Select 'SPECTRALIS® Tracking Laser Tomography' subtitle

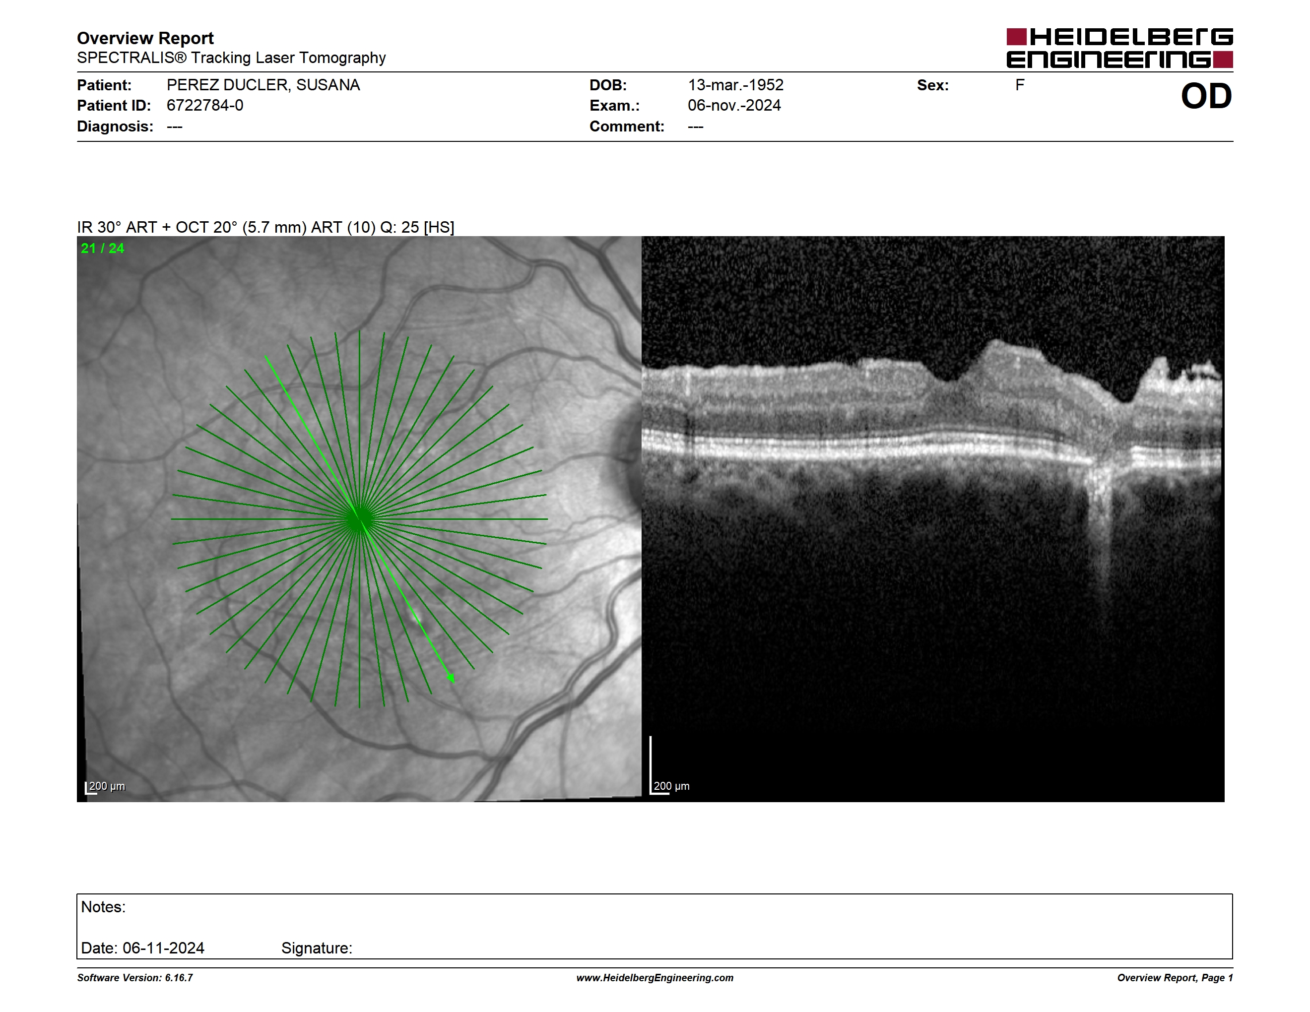(231, 58)
